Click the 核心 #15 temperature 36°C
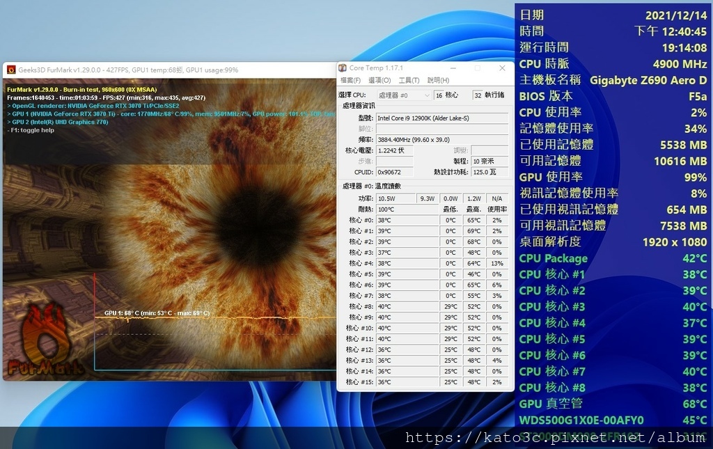Viewport: 713px width, 449px height. pos(407,382)
